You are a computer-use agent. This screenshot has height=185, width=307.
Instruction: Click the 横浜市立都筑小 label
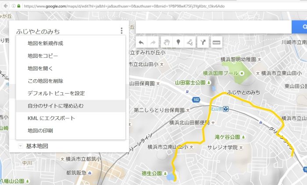pyautogui.click(x=83, y=159)
